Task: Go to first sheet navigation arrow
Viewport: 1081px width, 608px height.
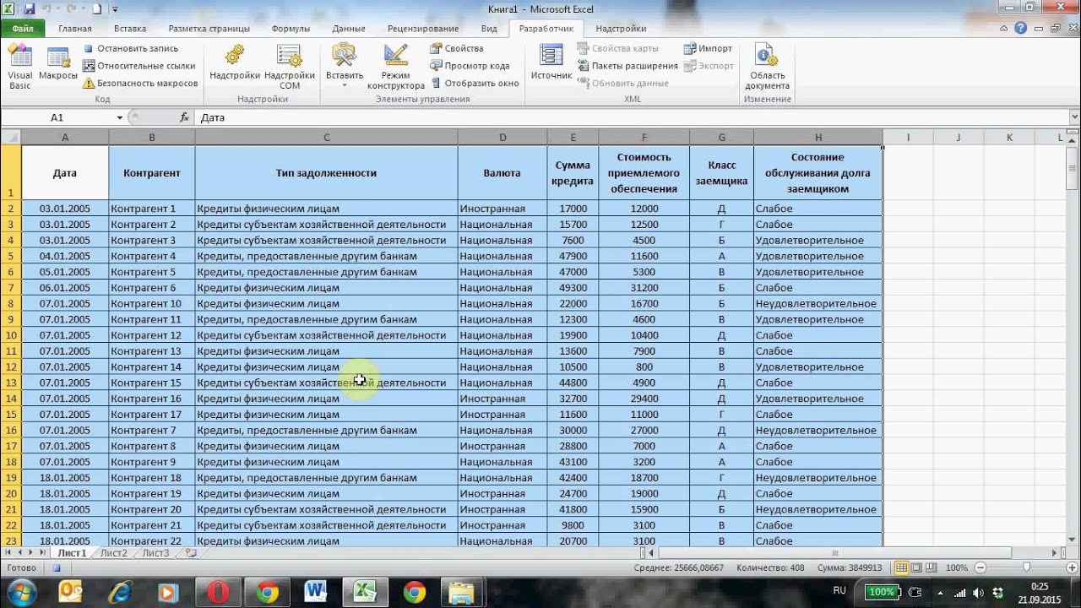Action: pos(8,553)
